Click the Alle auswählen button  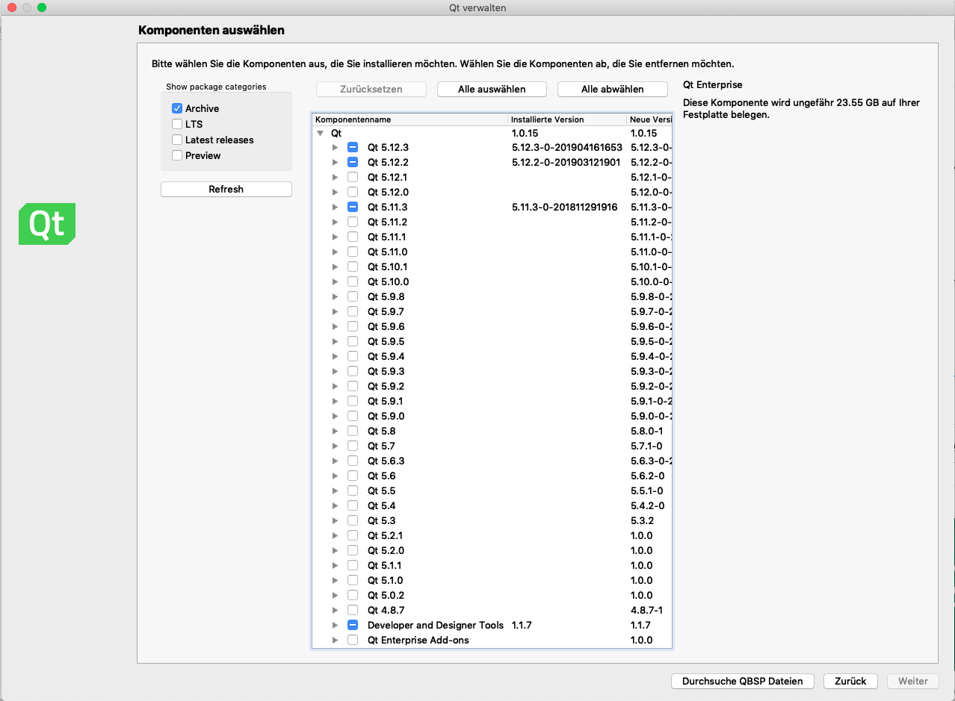pos(492,89)
